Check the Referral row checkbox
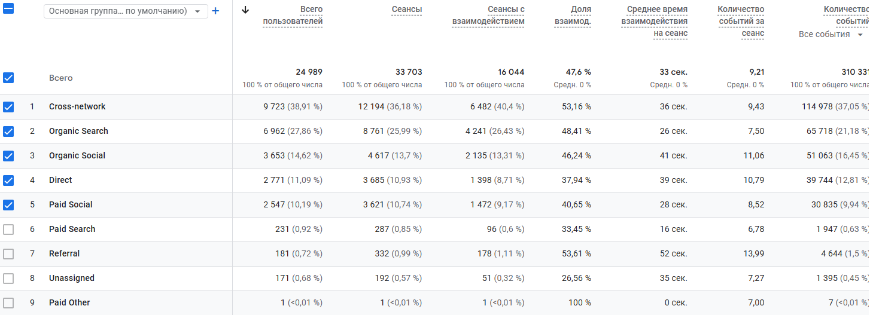The width and height of the screenshot is (873, 315). coord(8,254)
